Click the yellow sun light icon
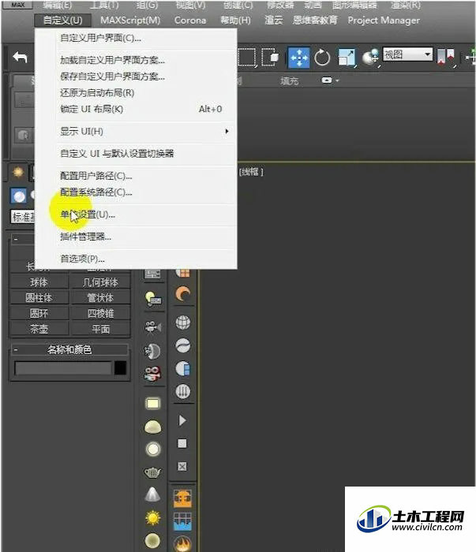Image resolution: width=476 pixels, height=552 pixels. [153, 517]
